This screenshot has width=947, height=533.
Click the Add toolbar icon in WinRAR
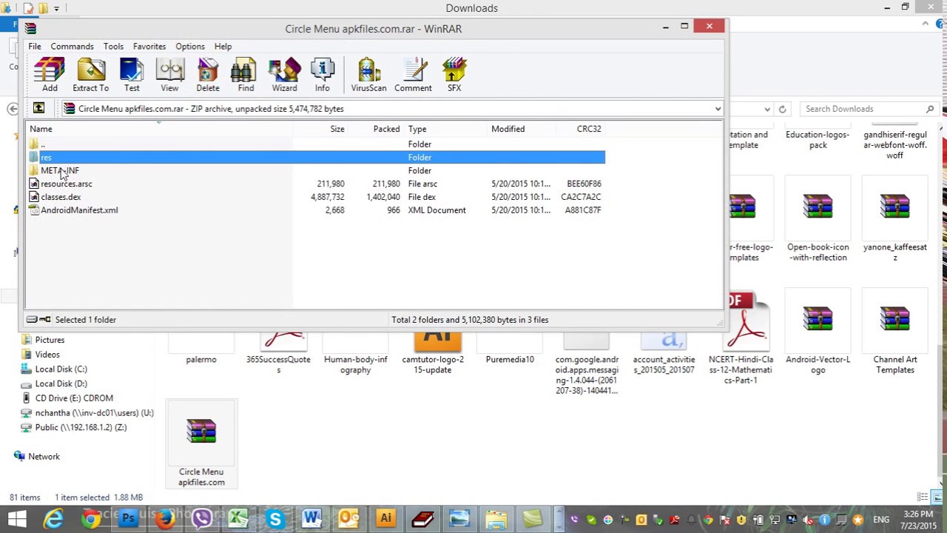[x=50, y=75]
